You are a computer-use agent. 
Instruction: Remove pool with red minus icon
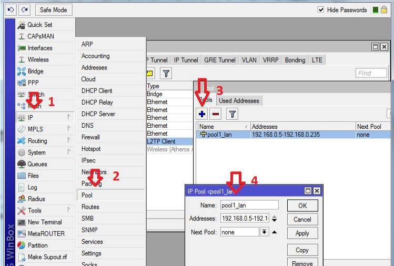(x=215, y=114)
